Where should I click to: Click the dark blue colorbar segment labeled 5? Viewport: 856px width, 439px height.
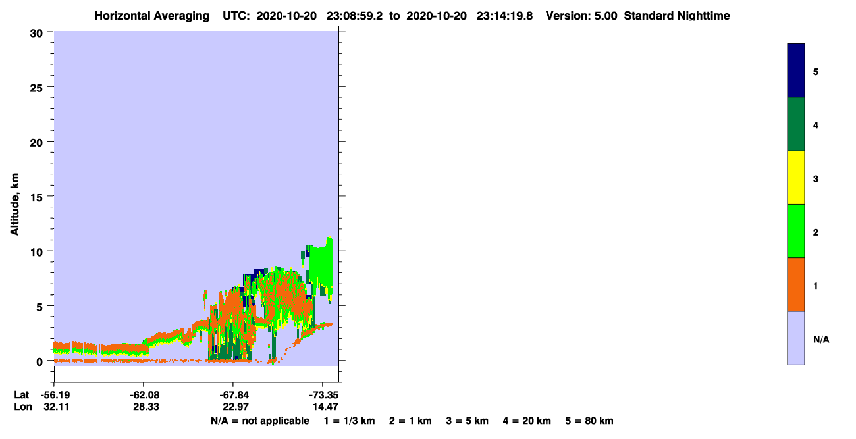(796, 71)
